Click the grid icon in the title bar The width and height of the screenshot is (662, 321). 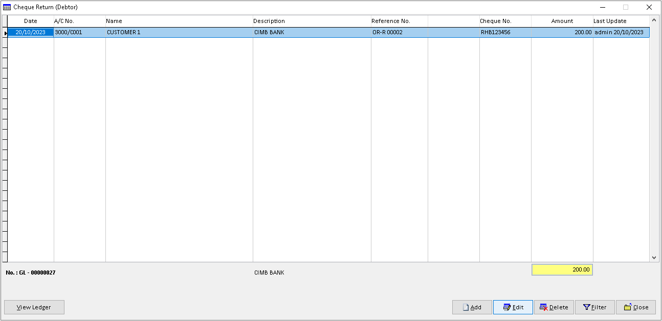pyautogui.click(x=7, y=7)
